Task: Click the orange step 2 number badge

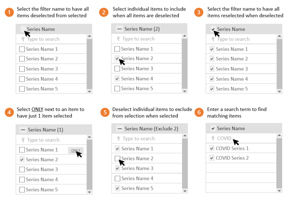Action: [x=104, y=12]
